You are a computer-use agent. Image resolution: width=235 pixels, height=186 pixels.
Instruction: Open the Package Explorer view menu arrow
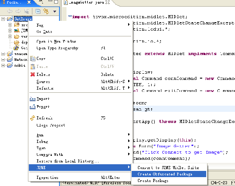[x=55, y=12]
